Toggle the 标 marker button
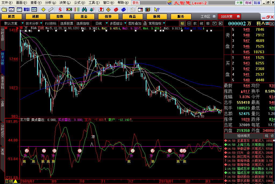 pos(183,23)
